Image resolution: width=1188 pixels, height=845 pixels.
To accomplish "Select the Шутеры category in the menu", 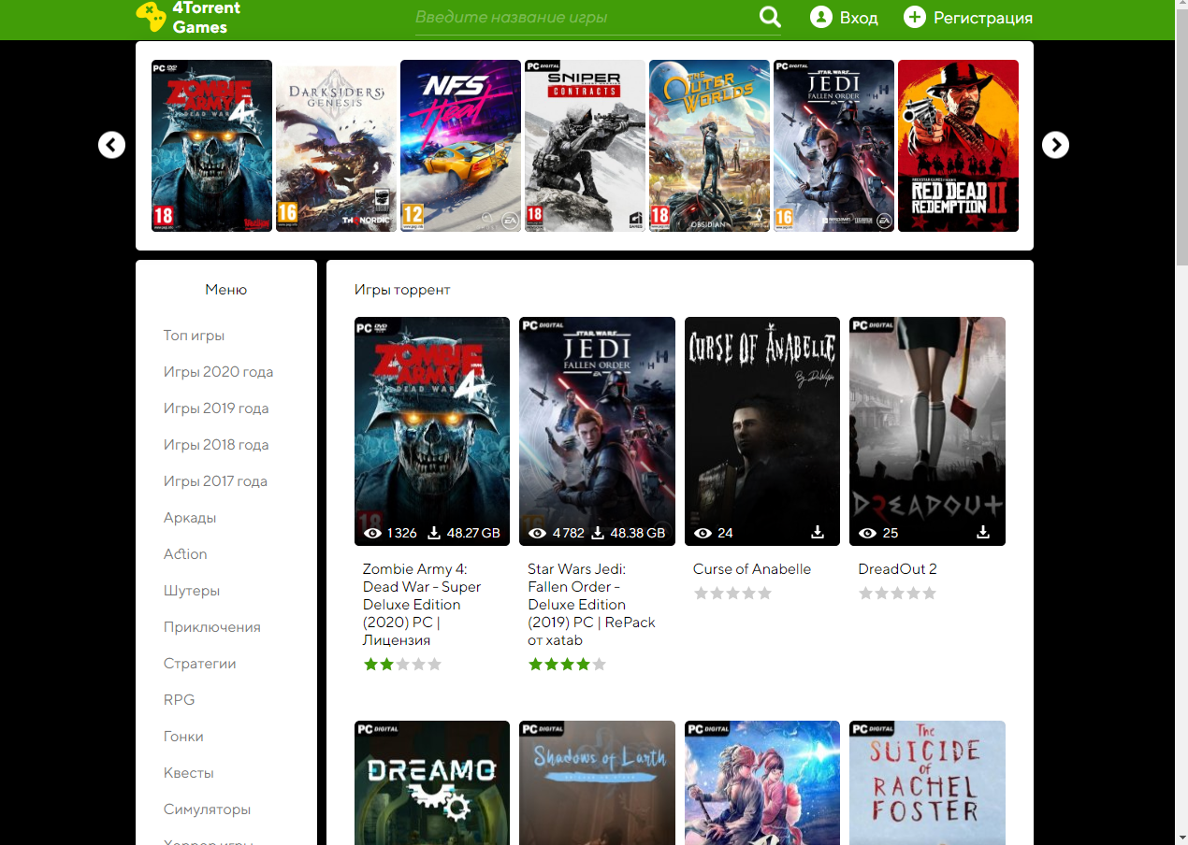I will [x=192, y=591].
